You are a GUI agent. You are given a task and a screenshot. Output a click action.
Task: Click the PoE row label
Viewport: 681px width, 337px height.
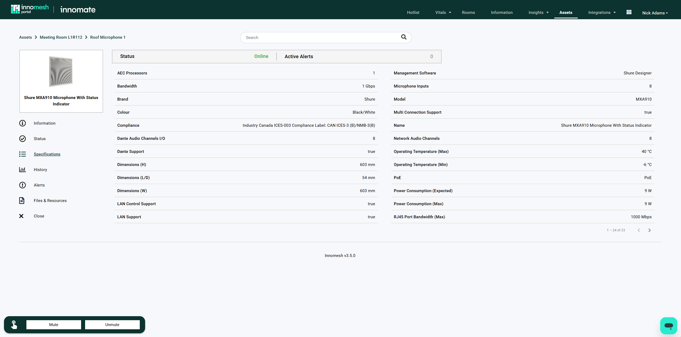tap(397, 177)
